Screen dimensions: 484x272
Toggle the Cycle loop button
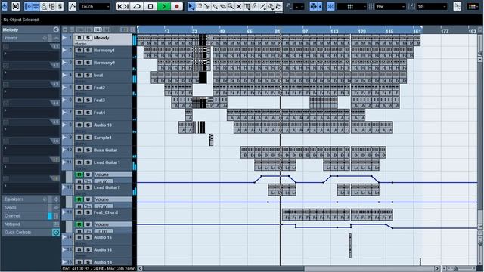click(x=137, y=6)
